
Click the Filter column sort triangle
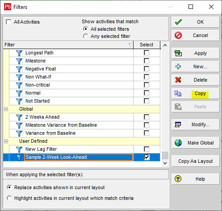click(x=130, y=45)
